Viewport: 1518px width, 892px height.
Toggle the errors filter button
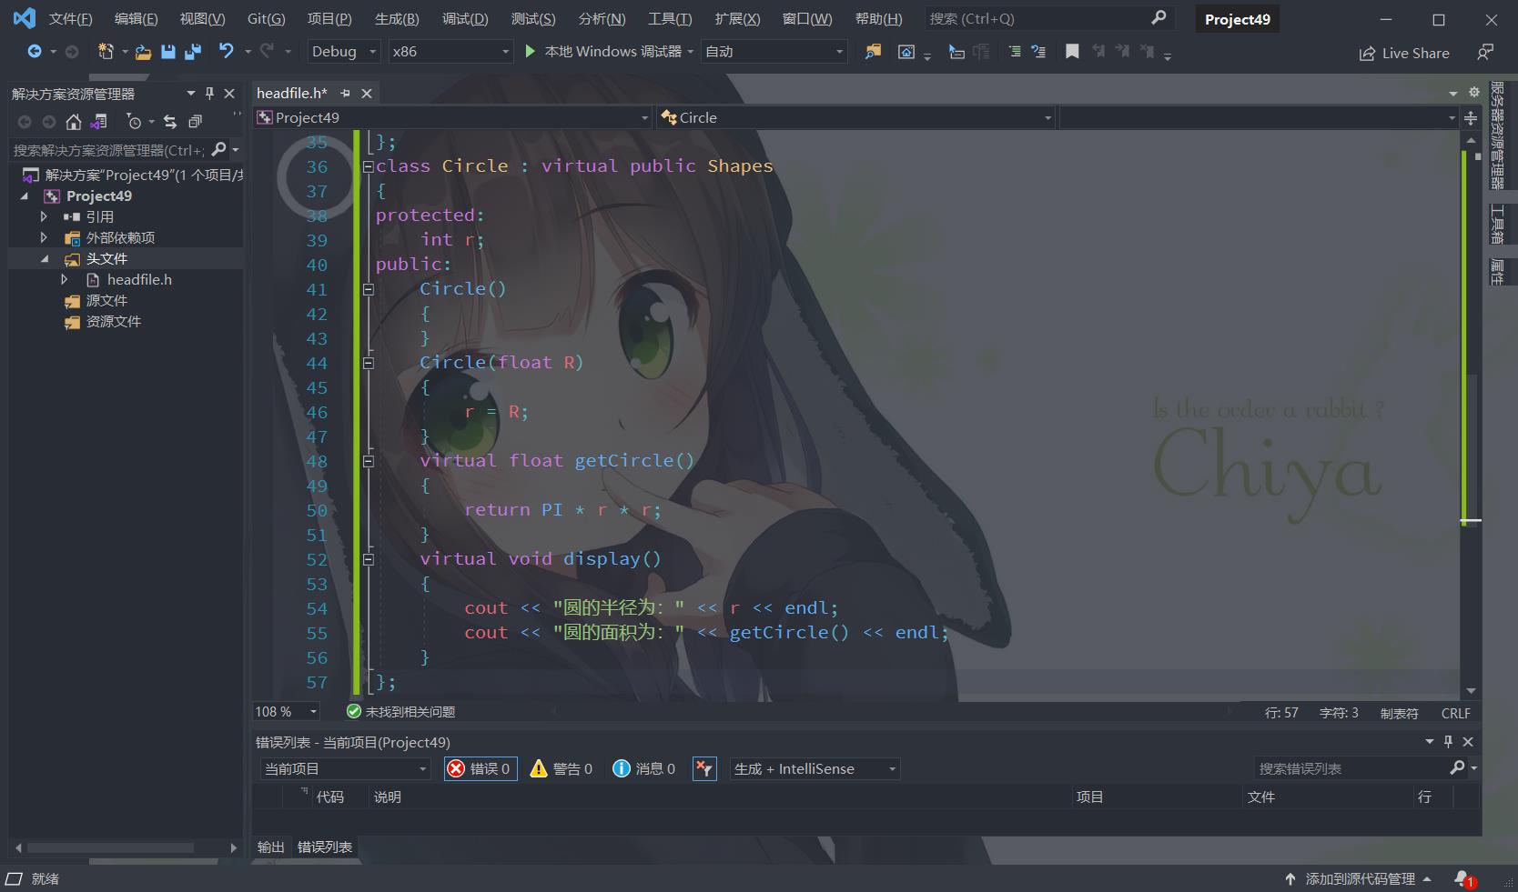(x=481, y=769)
